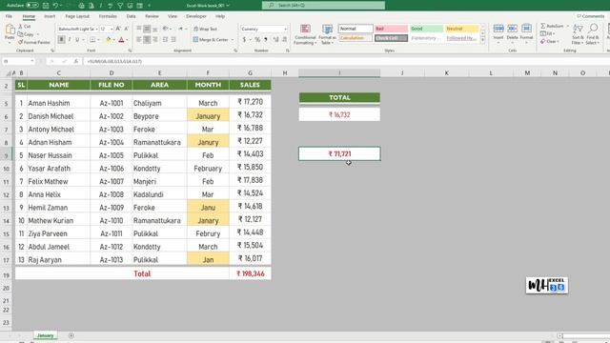Click the Decrease Decimal icon

[284, 40]
